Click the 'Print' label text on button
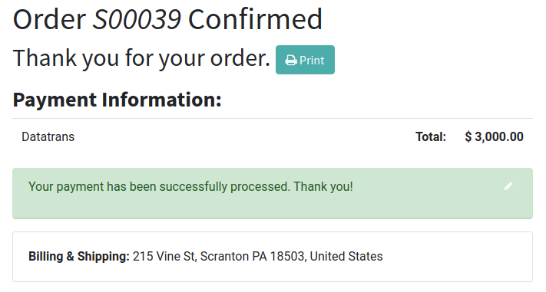This screenshot has height=292, width=546. click(312, 61)
